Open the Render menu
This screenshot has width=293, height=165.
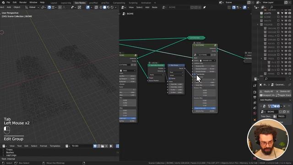click(23, 2)
